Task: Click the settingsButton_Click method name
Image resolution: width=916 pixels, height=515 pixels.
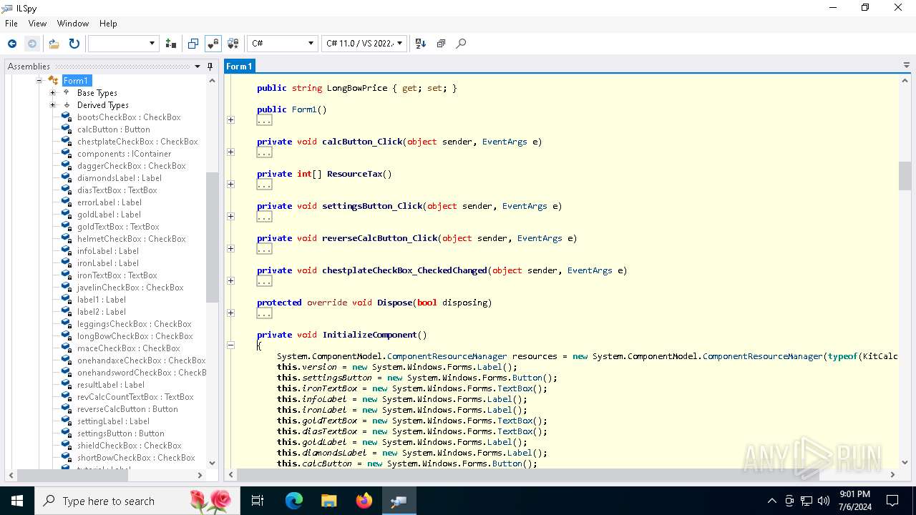Action: [x=371, y=206]
